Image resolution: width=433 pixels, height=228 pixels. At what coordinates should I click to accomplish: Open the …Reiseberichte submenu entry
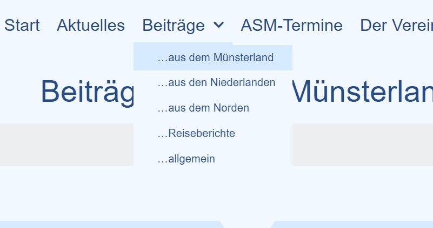196,133
